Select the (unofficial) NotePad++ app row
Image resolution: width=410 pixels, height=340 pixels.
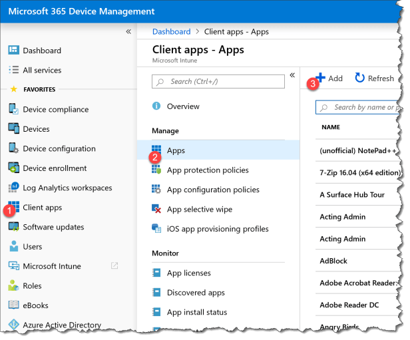pos(357,150)
